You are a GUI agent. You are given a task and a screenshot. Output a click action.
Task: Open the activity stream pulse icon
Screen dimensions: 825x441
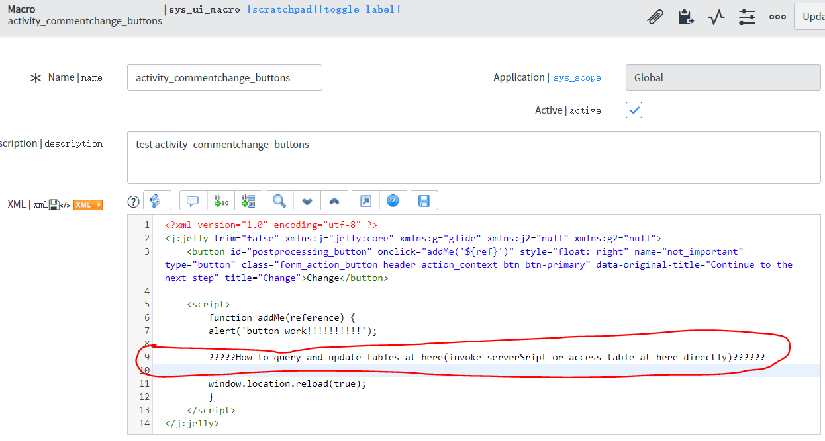pyautogui.click(x=716, y=17)
